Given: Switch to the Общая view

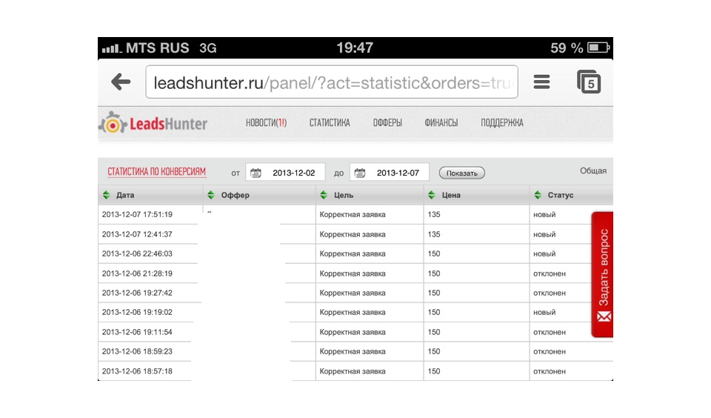Looking at the screenshot, I should 593,170.
